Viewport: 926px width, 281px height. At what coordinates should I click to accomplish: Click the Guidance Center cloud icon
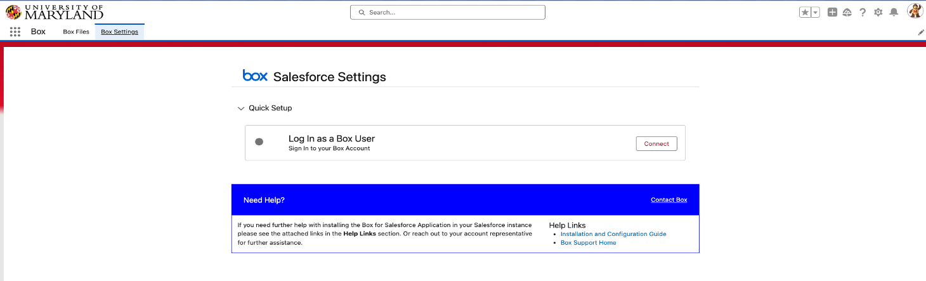pos(847,12)
